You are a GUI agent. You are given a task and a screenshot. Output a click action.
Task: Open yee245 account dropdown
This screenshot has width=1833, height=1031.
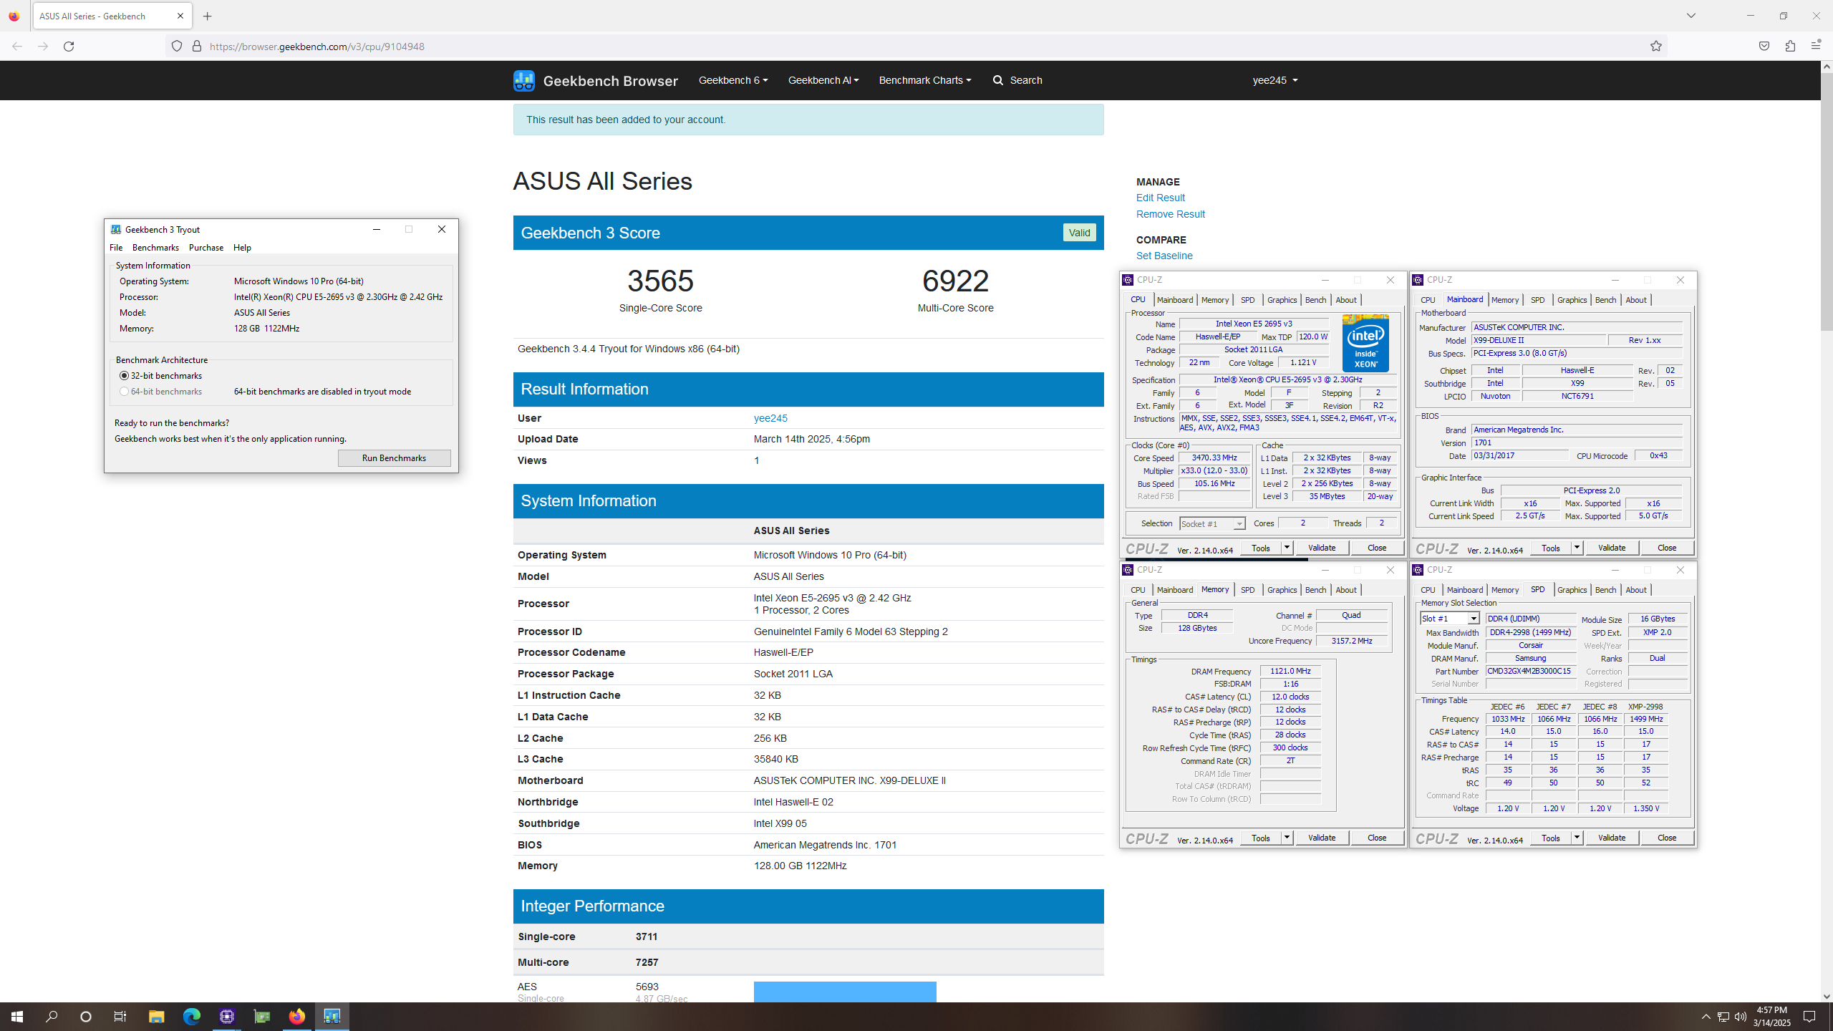click(x=1275, y=80)
